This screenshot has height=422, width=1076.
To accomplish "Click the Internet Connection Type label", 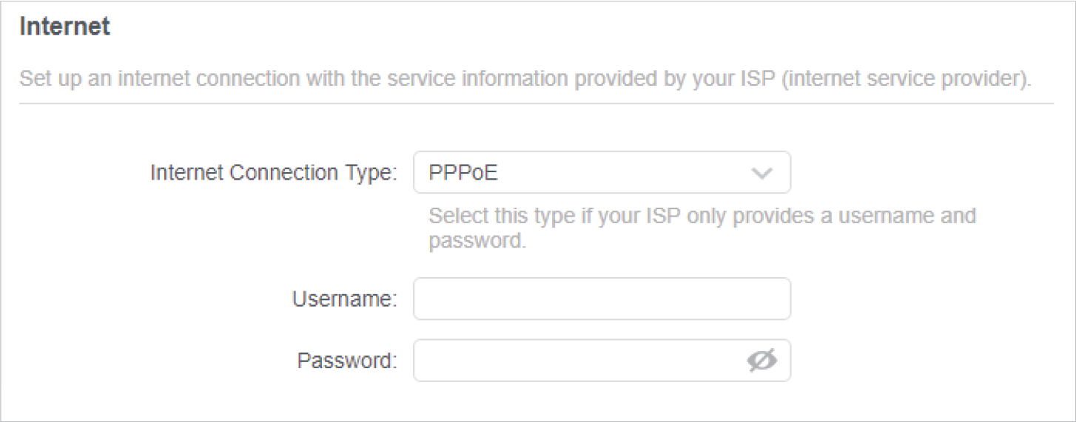I will tap(274, 174).
